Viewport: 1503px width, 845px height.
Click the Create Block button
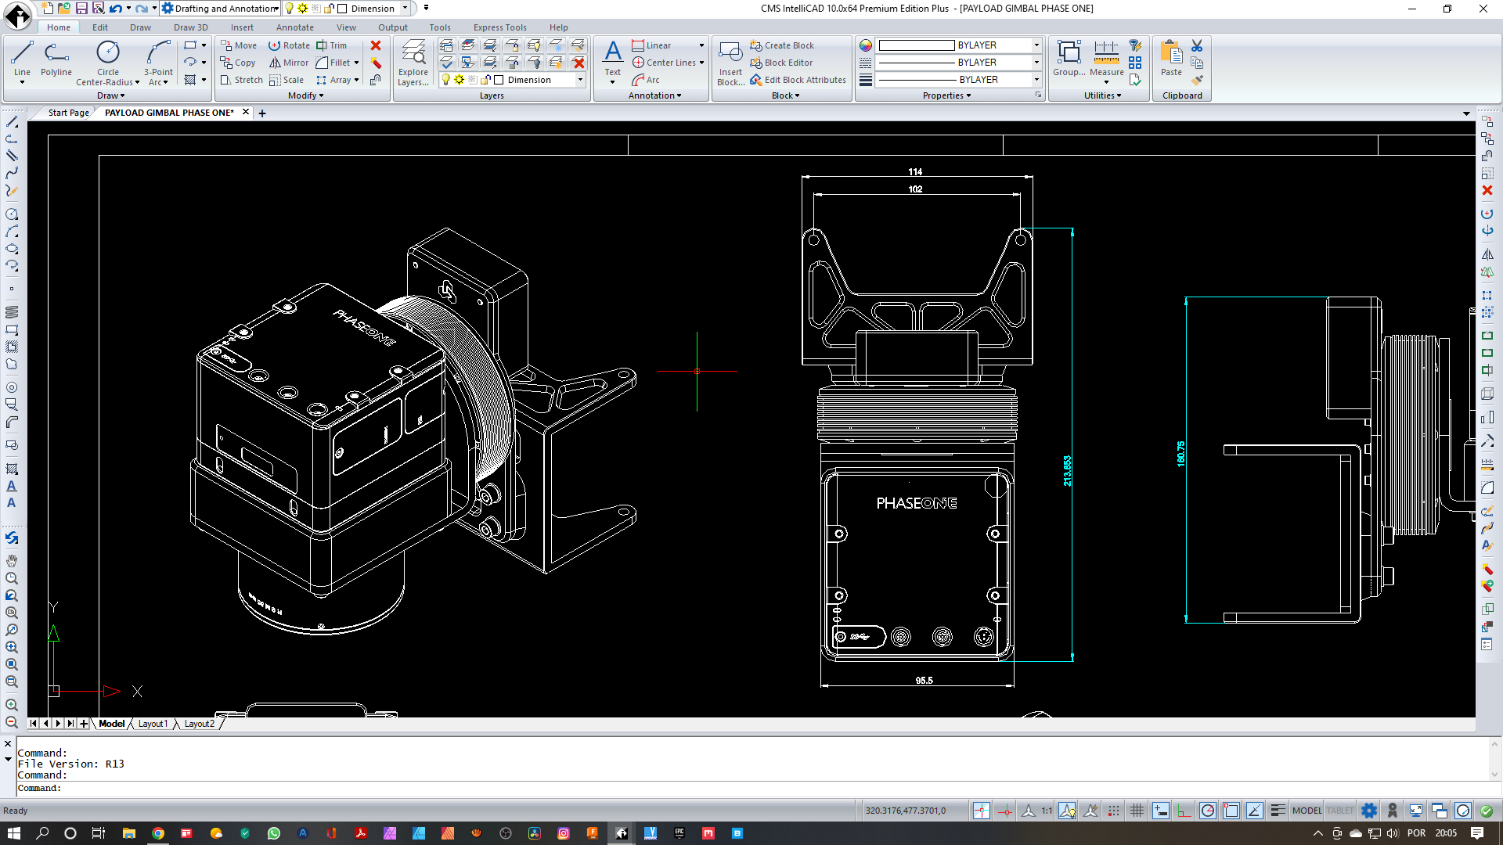[x=782, y=45]
